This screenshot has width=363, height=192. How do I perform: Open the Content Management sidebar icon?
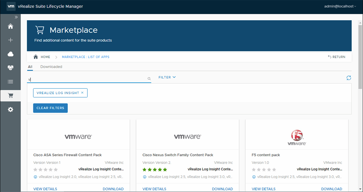pos(10,68)
